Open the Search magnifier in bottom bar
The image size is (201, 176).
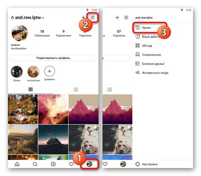[x=35, y=164]
